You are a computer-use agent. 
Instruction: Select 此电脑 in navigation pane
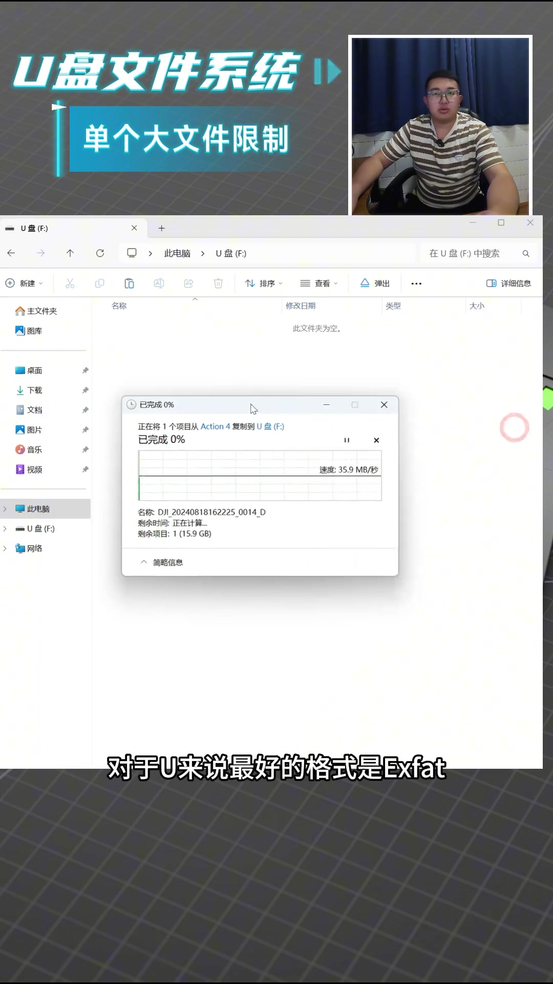[x=45, y=509]
